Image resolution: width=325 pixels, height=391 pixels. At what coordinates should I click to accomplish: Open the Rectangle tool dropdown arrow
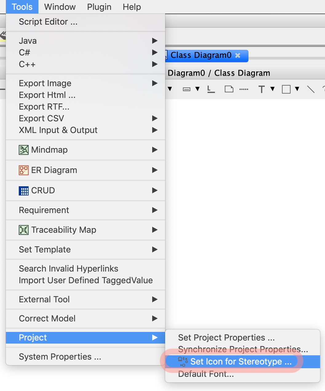pos(297,89)
